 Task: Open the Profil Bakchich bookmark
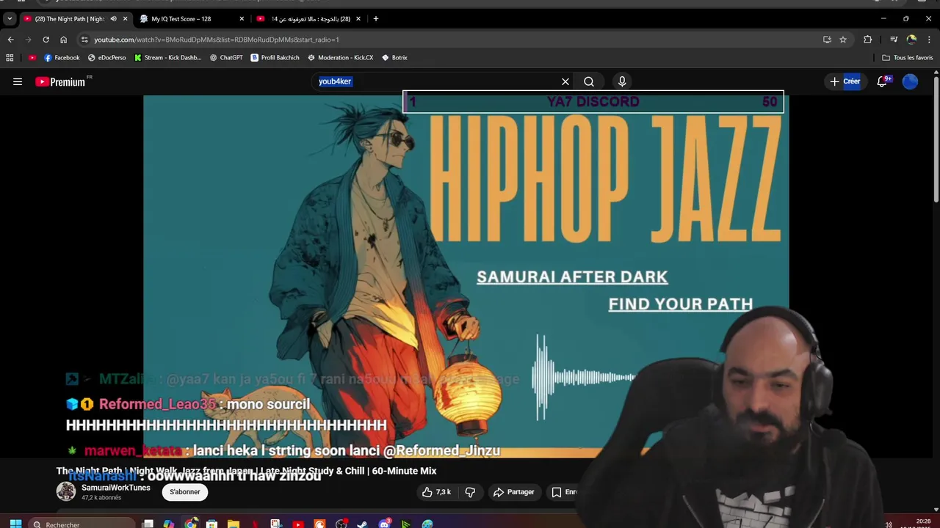pyautogui.click(x=275, y=57)
